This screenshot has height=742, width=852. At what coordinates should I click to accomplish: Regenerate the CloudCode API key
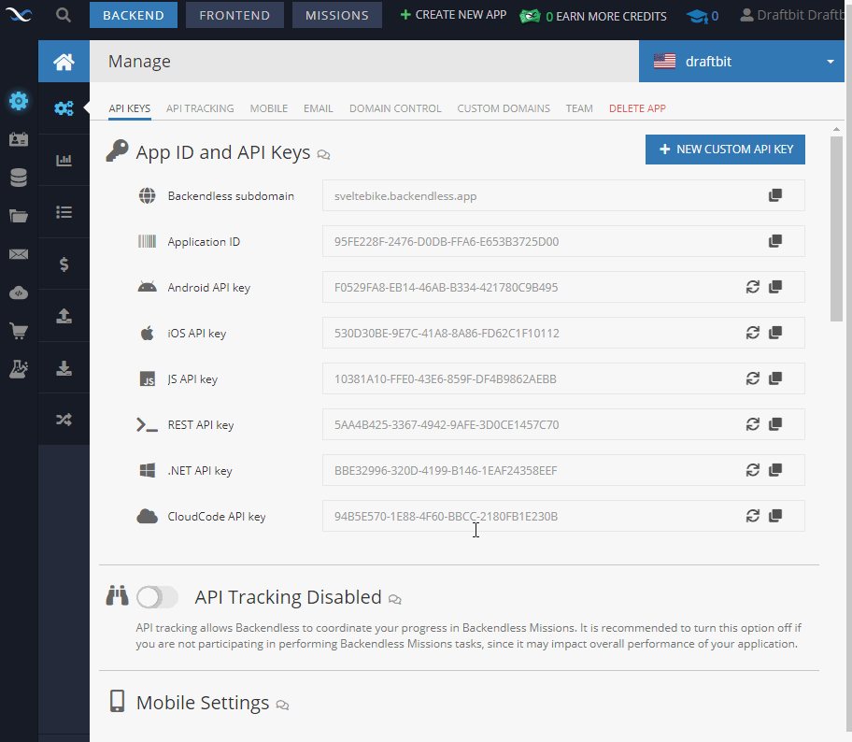tap(753, 515)
